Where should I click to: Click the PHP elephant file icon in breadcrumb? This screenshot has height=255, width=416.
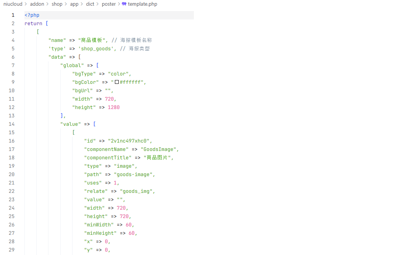tap(124, 4)
